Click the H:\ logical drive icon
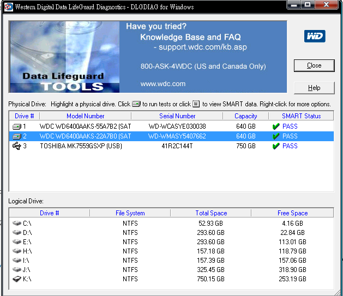The width and height of the screenshot is (343, 296). [16, 251]
